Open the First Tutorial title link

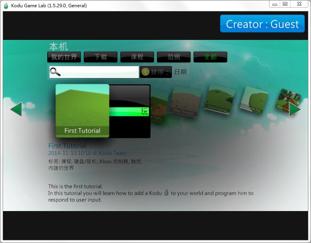[x=67, y=146]
